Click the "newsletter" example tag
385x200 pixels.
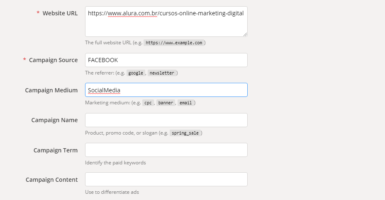[x=162, y=73]
